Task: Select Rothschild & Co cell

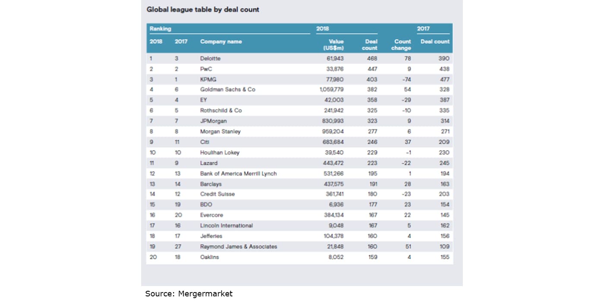Action: 221,110
